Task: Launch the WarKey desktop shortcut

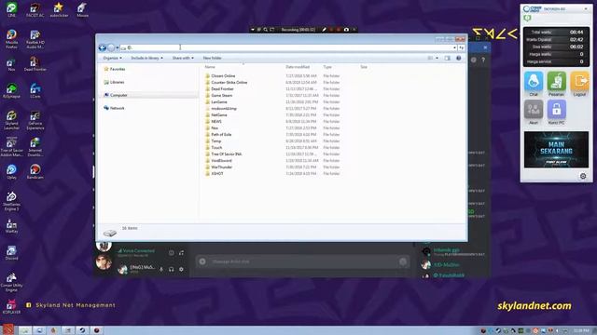Action: 11,226
